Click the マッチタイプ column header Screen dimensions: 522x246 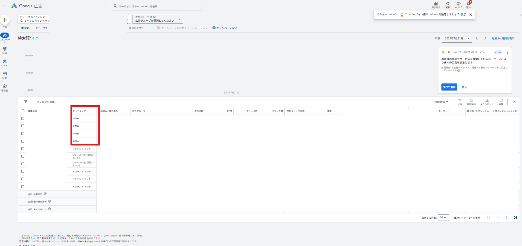79,111
